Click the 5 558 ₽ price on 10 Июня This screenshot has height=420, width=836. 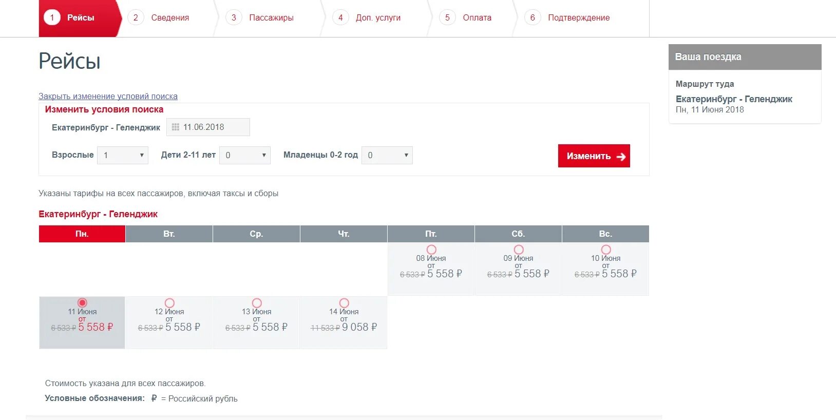pos(619,274)
